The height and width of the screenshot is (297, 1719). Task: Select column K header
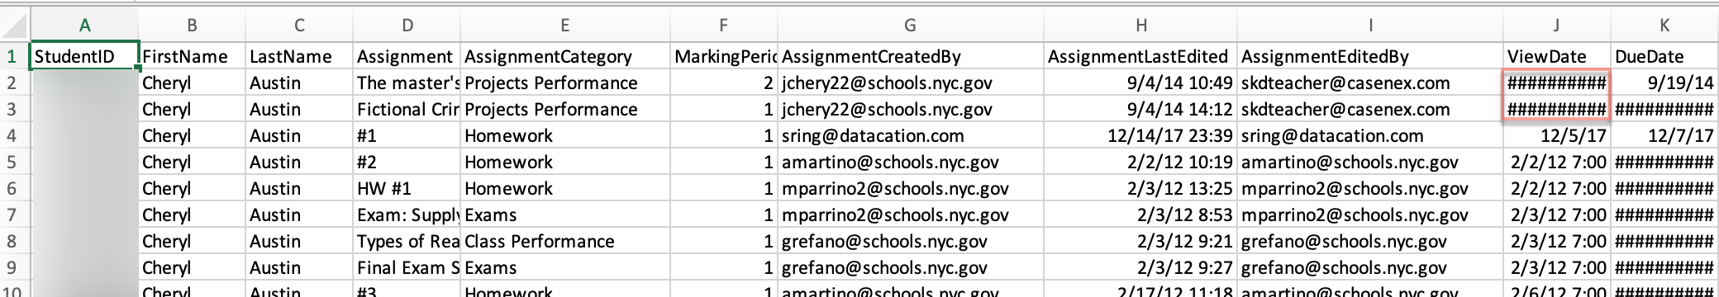1664,26
